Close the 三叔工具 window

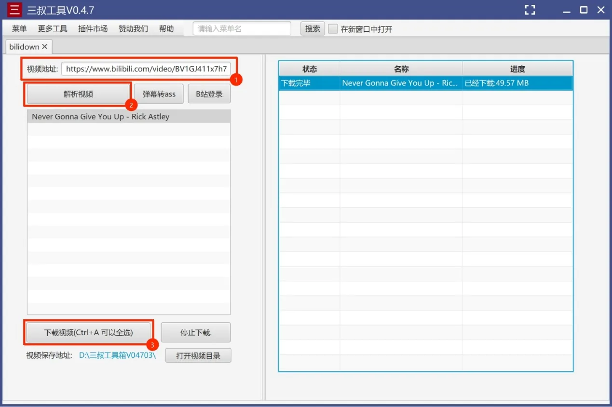pos(601,10)
